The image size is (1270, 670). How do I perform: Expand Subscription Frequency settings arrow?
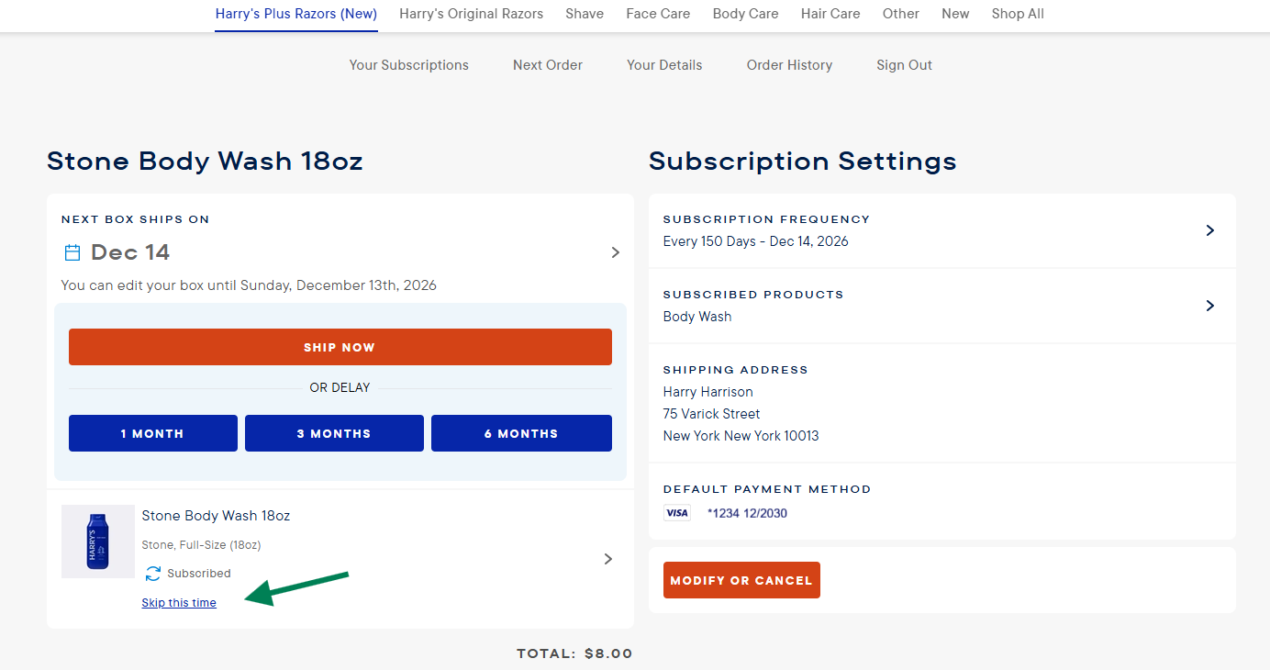click(x=1209, y=230)
